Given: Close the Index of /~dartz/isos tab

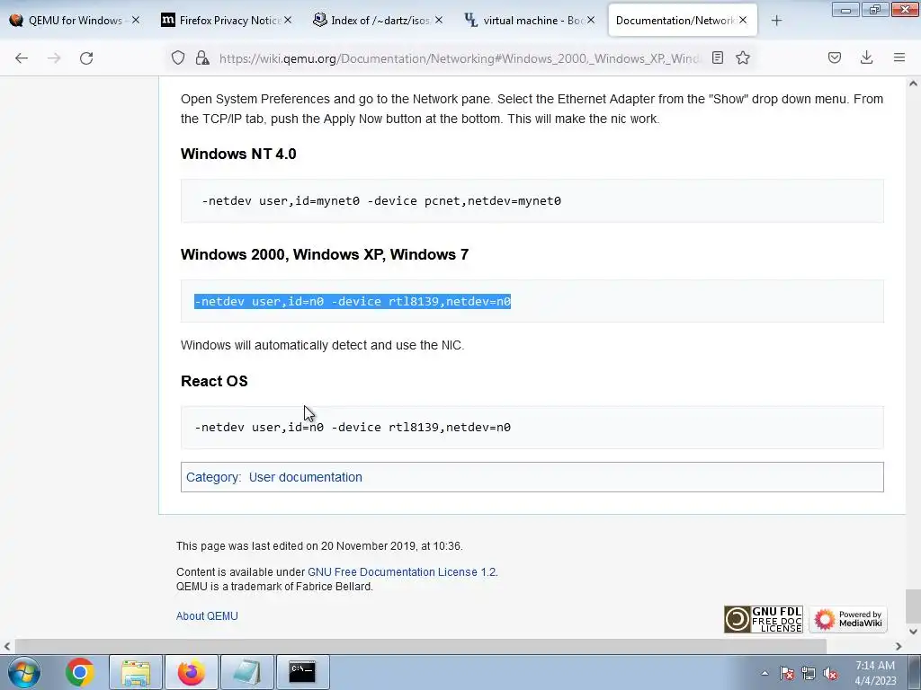Looking at the screenshot, I should coord(439,20).
